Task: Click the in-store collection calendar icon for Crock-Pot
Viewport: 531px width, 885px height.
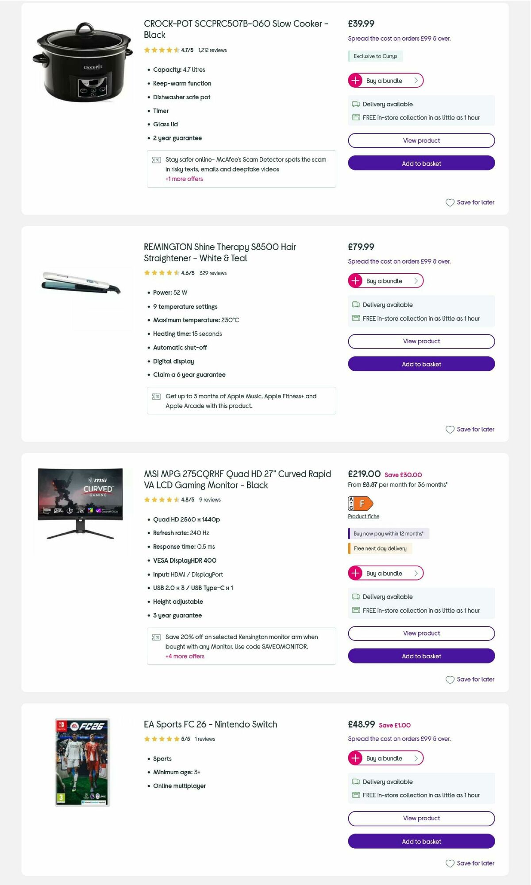Action: click(x=356, y=117)
